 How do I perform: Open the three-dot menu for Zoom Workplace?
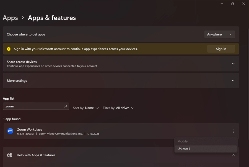(x=233, y=131)
